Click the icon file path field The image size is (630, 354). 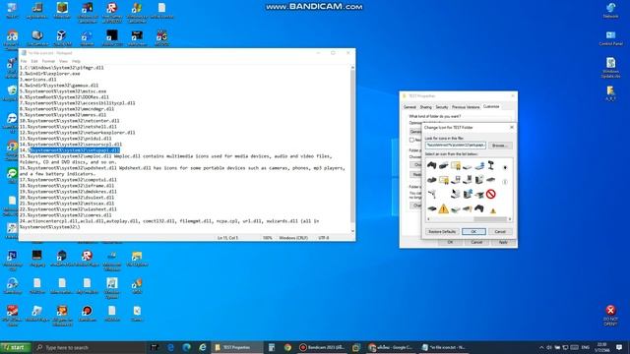(456, 146)
